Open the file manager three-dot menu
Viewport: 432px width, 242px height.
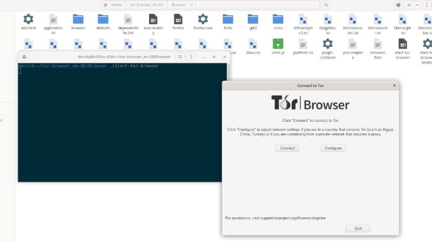(427, 5)
